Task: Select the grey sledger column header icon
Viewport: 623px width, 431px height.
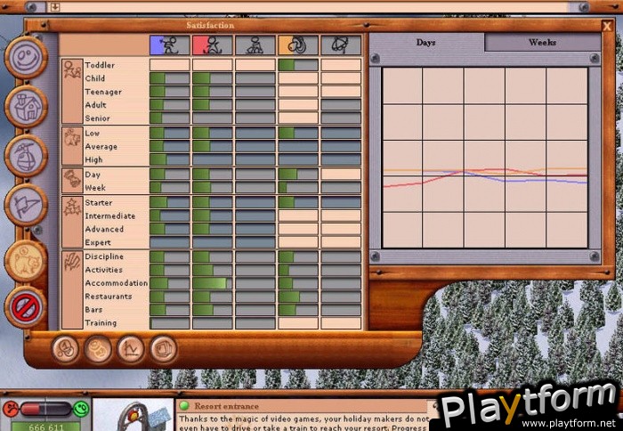Action: click(255, 45)
